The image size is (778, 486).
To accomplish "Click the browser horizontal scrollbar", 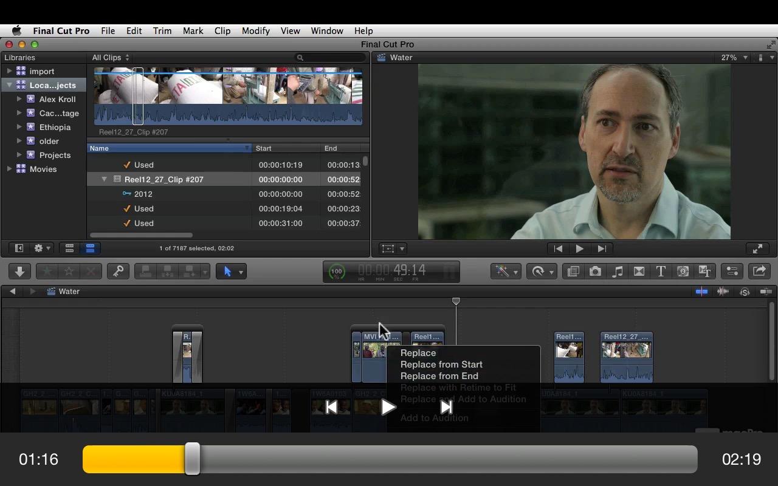I will pyautogui.click(x=142, y=235).
